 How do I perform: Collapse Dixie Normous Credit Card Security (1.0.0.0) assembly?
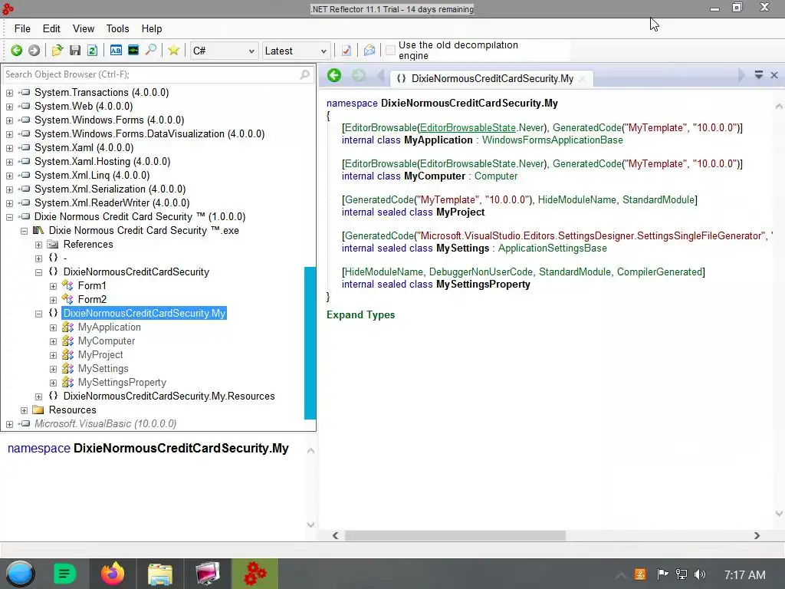pyautogui.click(x=9, y=217)
